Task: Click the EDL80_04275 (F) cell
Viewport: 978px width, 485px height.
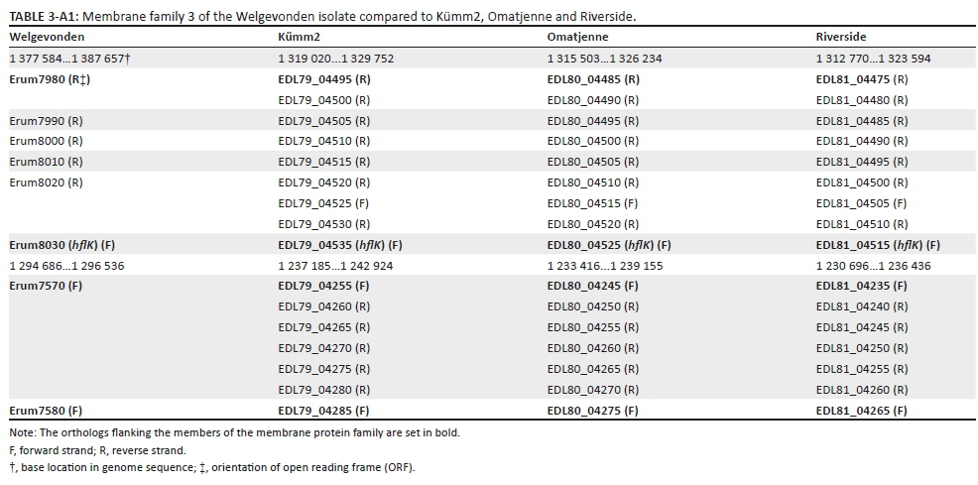Action: tap(592, 410)
